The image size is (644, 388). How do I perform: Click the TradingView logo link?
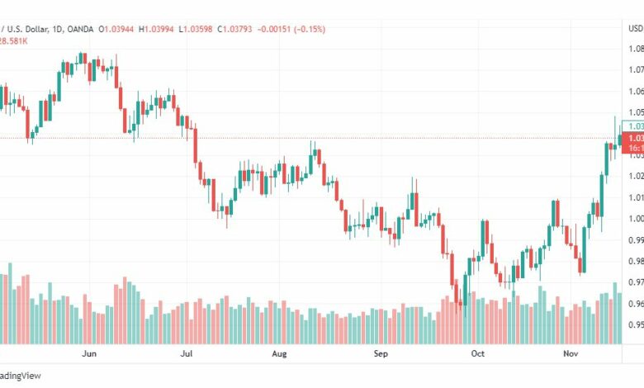pyautogui.click(x=20, y=376)
